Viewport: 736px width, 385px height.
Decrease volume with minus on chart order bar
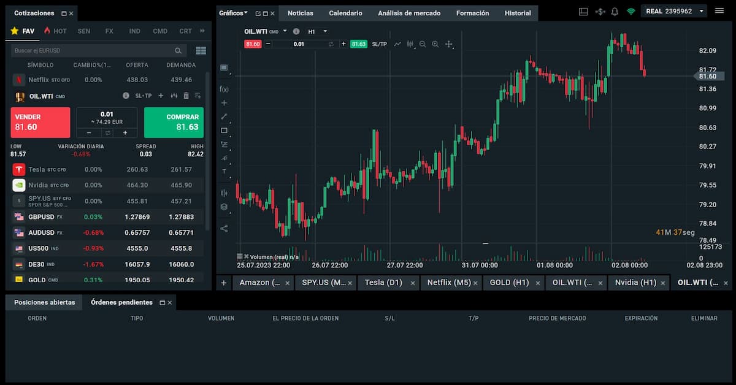coord(268,44)
